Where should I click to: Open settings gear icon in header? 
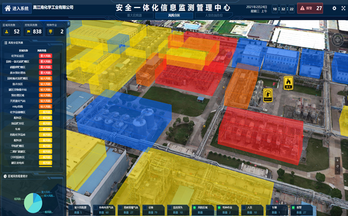tap(335, 9)
